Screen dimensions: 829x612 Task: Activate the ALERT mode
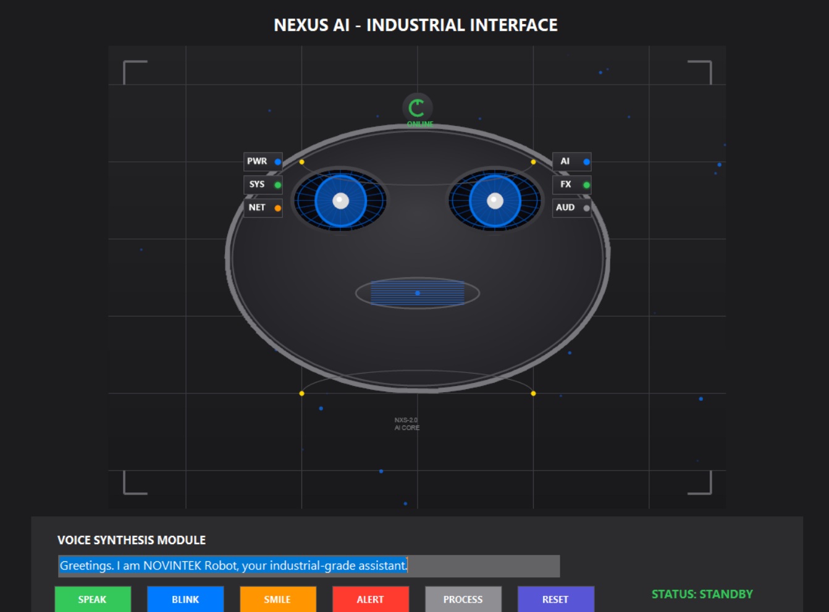pos(371,599)
